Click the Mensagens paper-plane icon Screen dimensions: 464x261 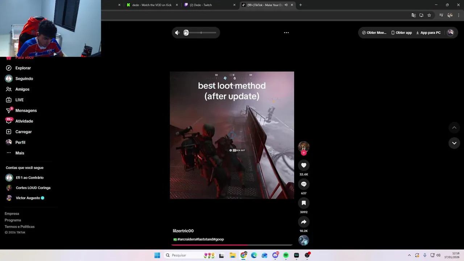(x=9, y=111)
